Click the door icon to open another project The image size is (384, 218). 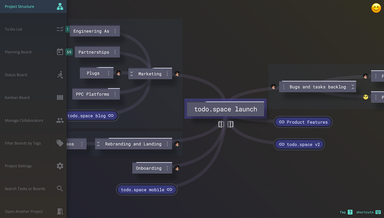tap(60, 211)
